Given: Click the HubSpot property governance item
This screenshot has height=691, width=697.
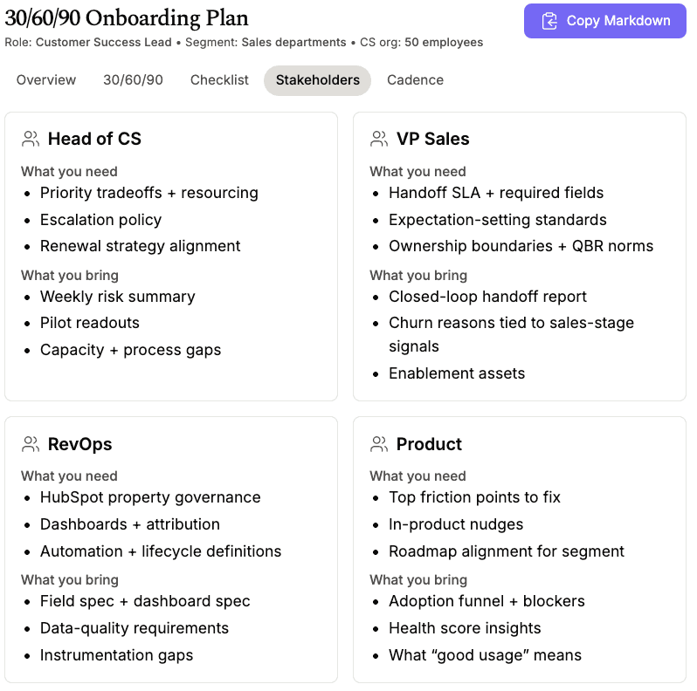Looking at the screenshot, I should pyautogui.click(x=150, y=497).
